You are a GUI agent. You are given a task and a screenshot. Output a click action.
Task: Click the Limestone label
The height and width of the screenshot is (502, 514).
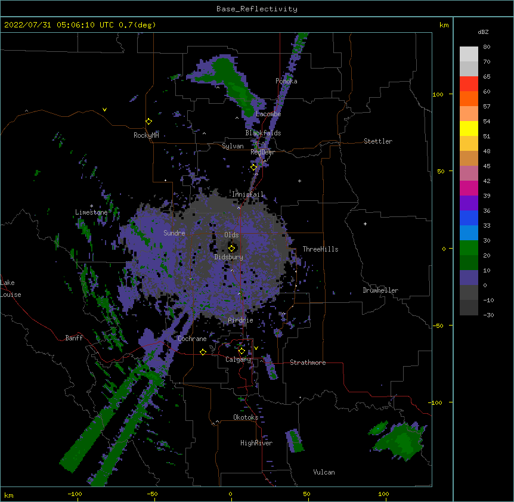(x=91, y=212)
